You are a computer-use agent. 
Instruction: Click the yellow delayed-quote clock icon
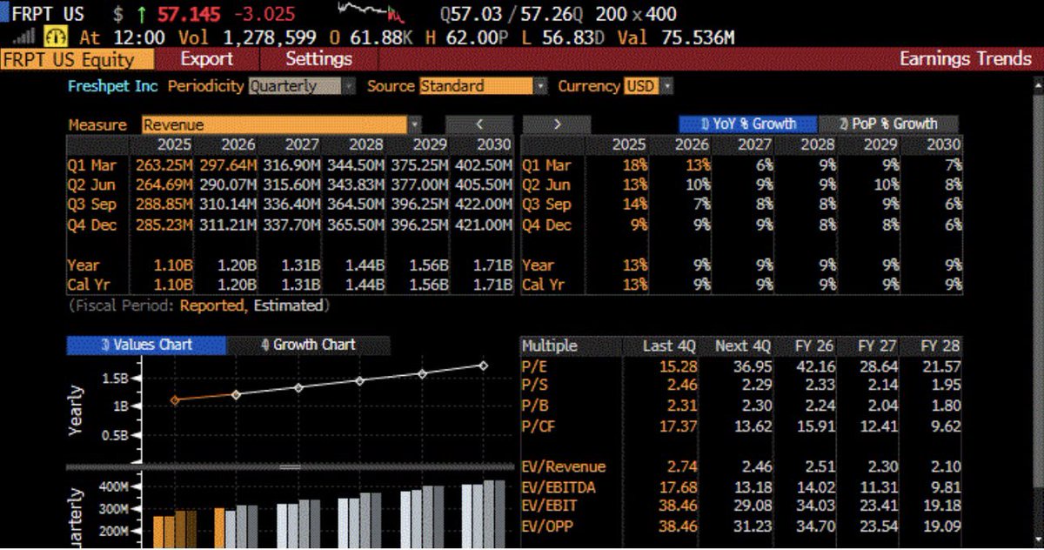coord(55,37)
